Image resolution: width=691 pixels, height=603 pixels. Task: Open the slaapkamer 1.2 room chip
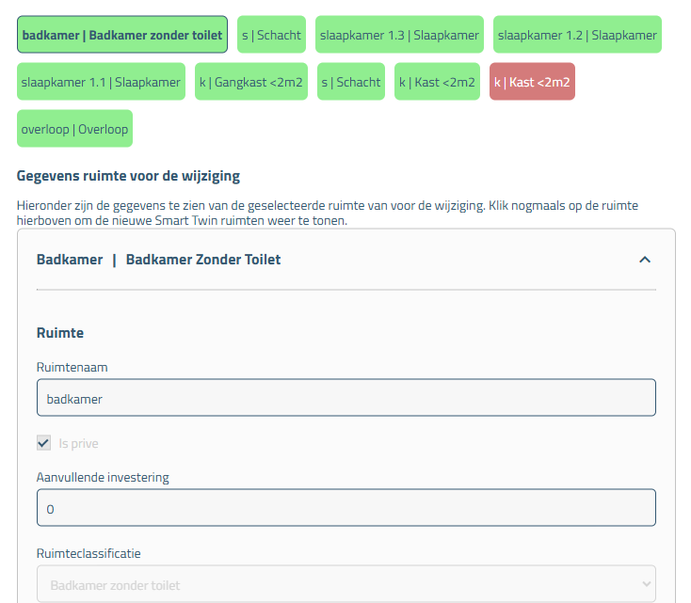click(577, 35)
